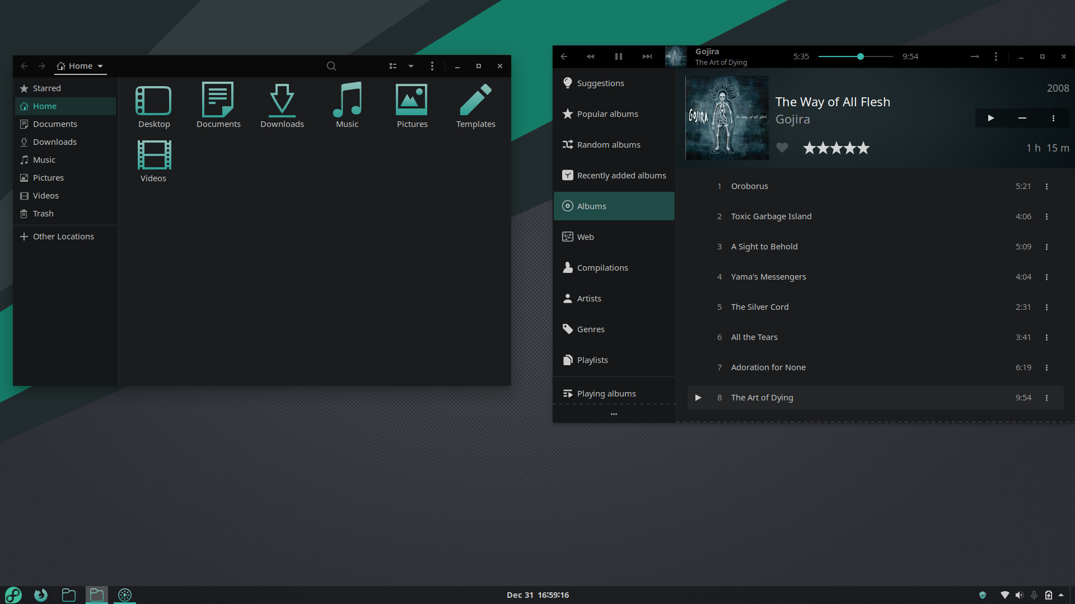Open Playlists view
Image resolution: width=1075 pixels, height=604 pixels.
(614, 360)
